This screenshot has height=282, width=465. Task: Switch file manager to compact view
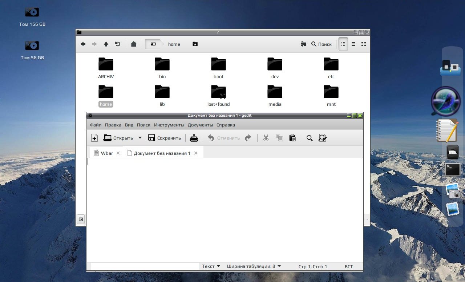364,44
